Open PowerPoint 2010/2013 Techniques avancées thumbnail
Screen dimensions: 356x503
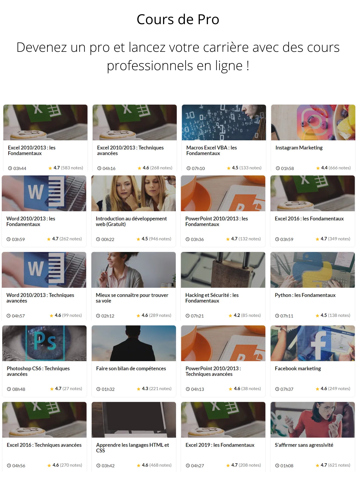(223, 343)
